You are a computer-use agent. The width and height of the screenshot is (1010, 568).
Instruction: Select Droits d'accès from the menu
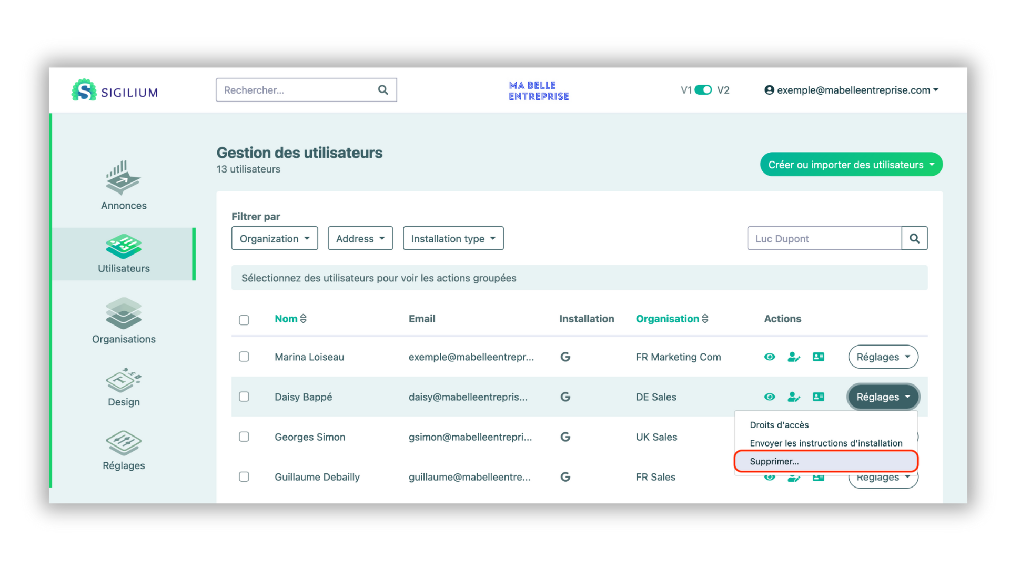tap(779, 425)
